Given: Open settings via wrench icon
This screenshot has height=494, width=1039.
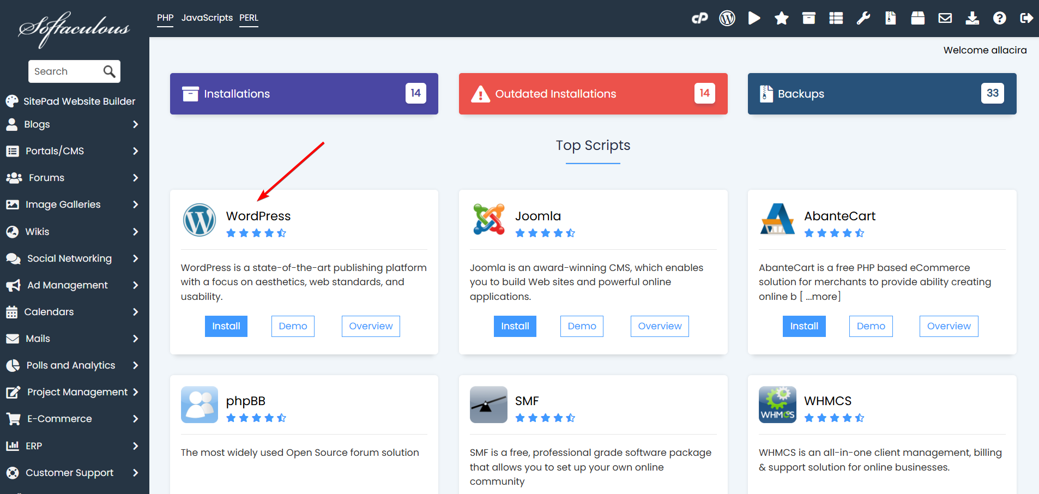Looking at the screenshot, I should (863, 18).
